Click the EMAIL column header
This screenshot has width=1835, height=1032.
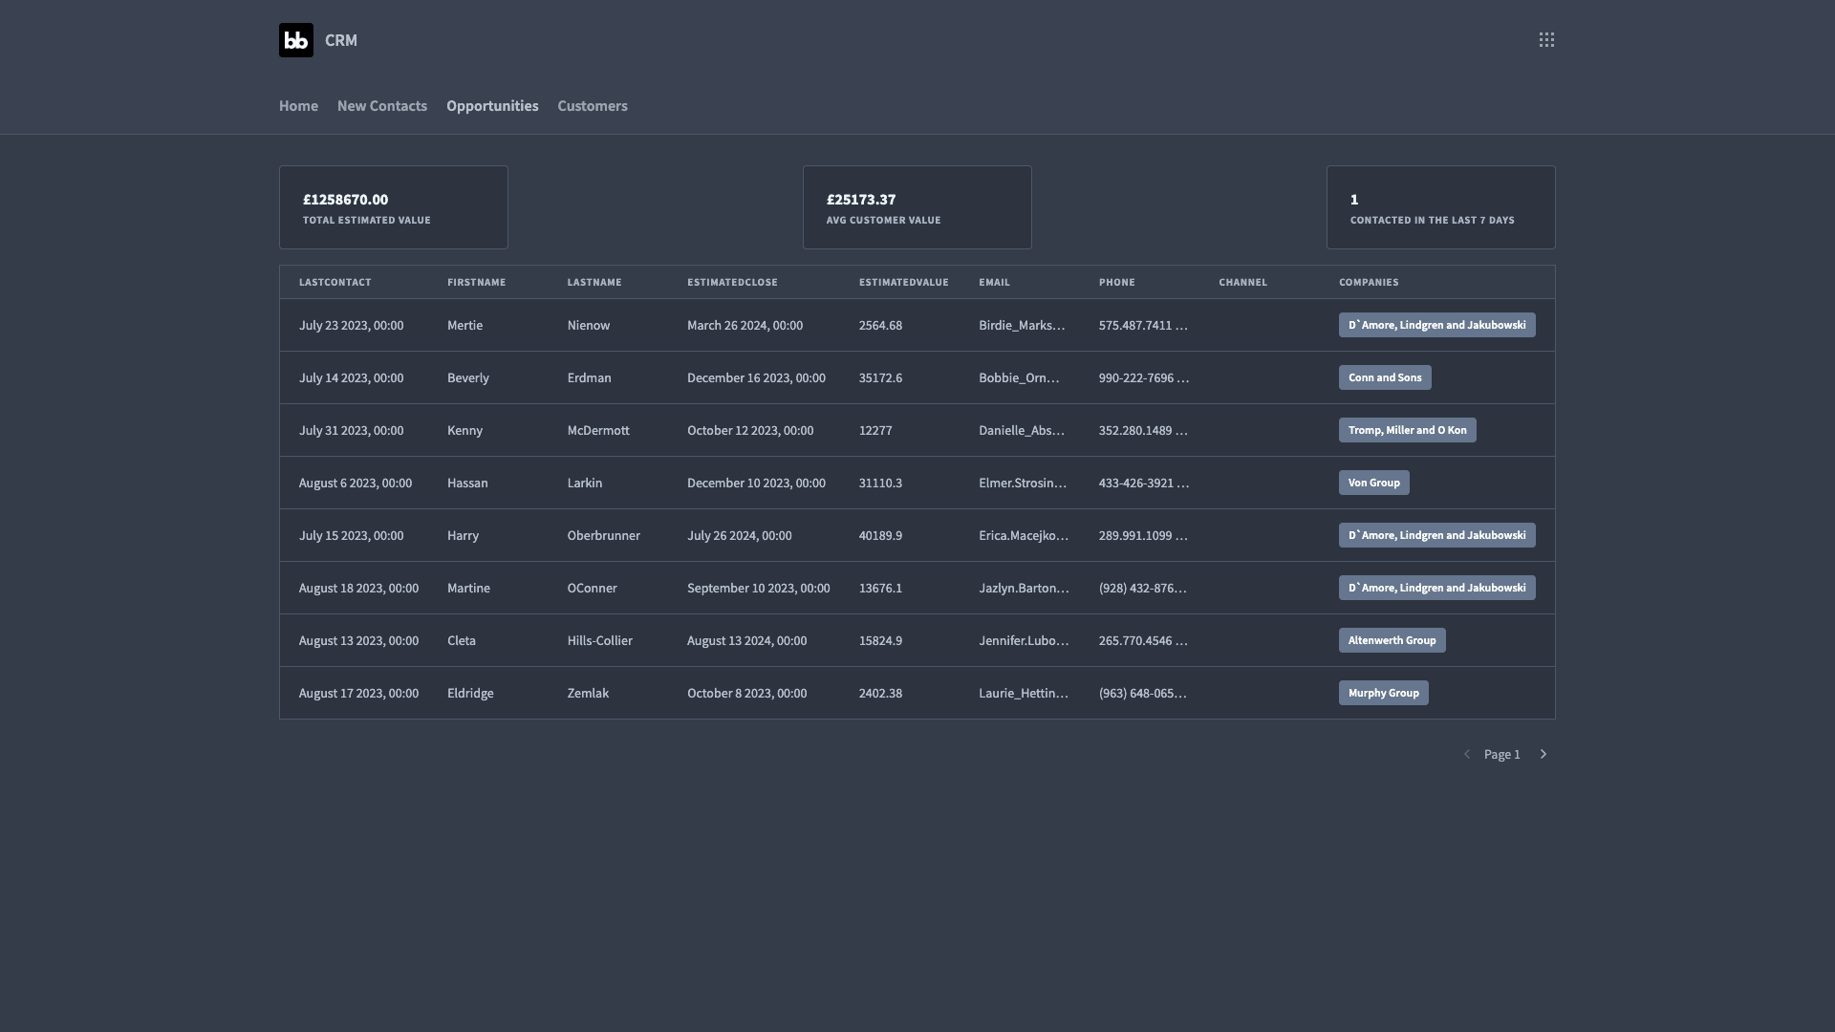pos(994,282)
